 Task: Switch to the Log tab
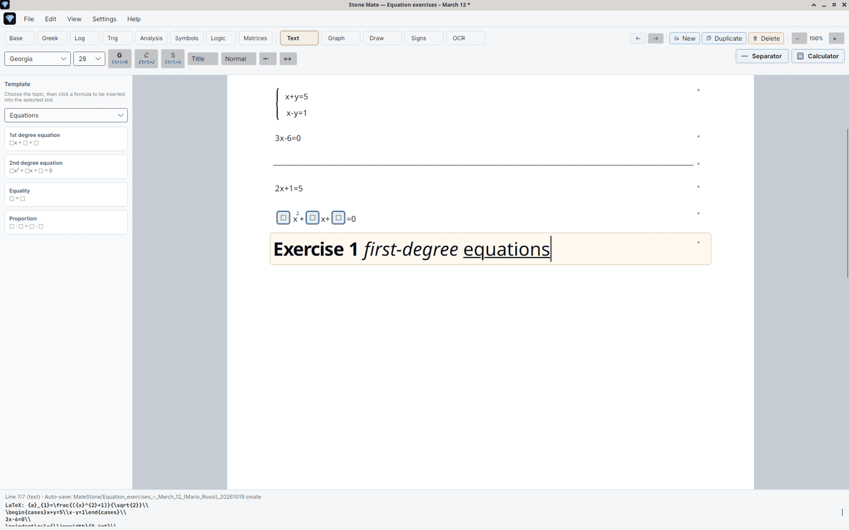point(84,38)
